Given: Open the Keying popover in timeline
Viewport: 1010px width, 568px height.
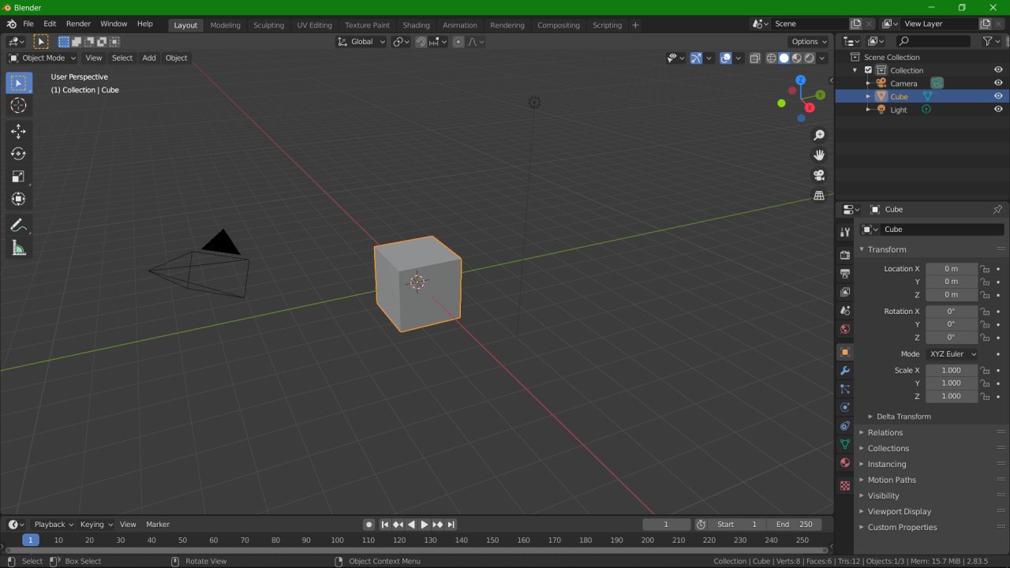Looking at the screenshot, I should [96, 525].
